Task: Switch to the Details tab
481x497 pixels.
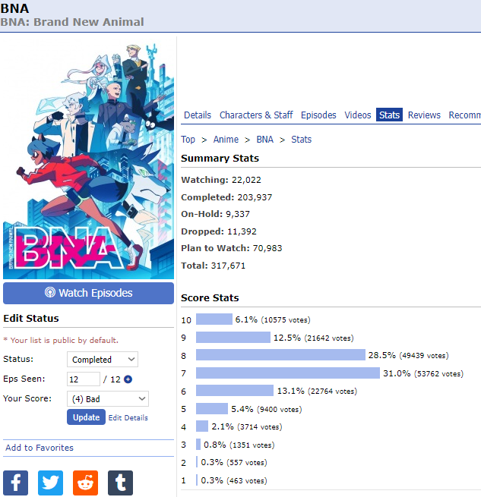Action: (198, 115)
